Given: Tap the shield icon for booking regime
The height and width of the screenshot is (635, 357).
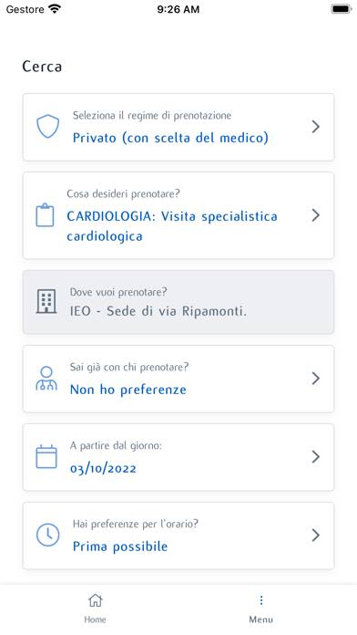Looking at the screenshot, I should [47, 127].
